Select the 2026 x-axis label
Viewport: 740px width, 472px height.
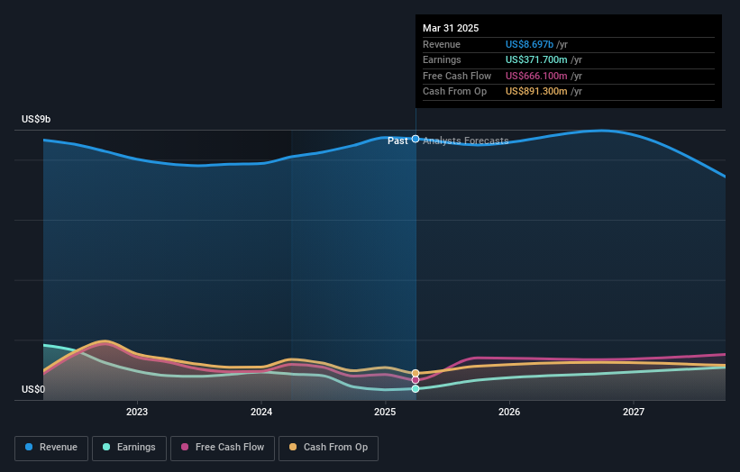tap(509, 412)
